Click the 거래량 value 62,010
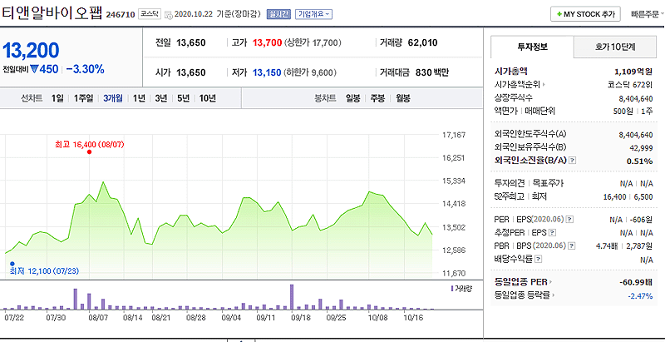The width and height of the screenshot is (665, 342). [x=422, y=43]
